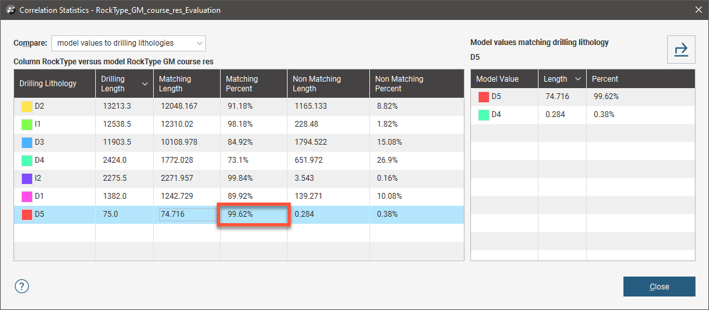Click the Leapfrog app icon in title bar
Image resolution: width=709 pixels, height=310 pixels.
(x=9, y=10)
